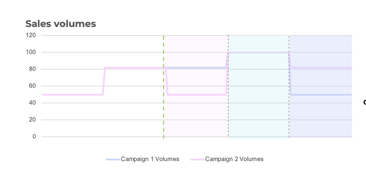The width and height of the screenshot is (366, 183).
Task: Click the 120 y-axis label
Action: (x=31, y=35)
